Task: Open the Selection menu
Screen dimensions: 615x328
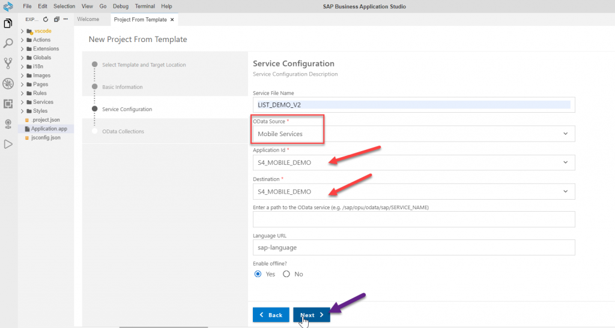Action: (x=64, y=6)
